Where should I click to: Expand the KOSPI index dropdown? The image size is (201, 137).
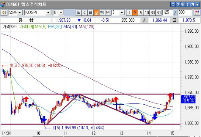48,12
